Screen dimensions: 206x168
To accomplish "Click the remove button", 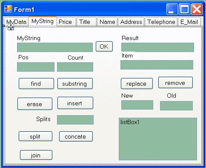I will 175,83.
